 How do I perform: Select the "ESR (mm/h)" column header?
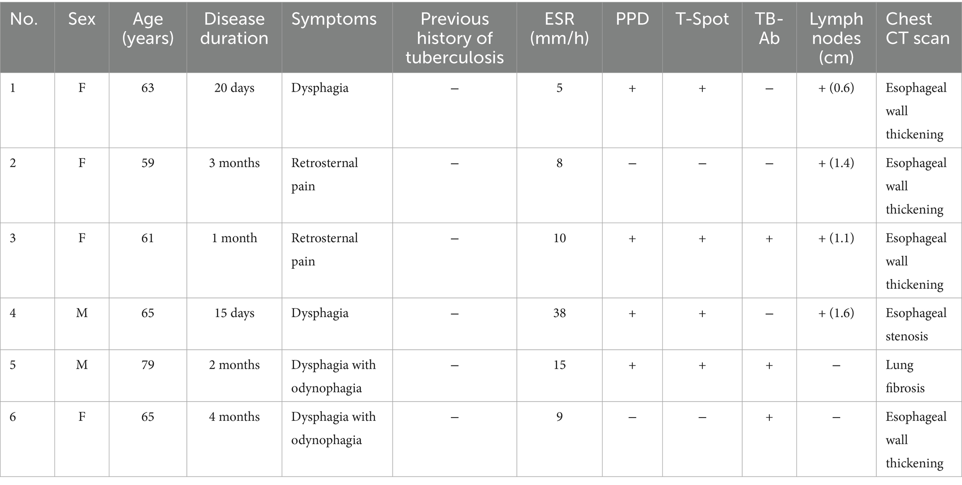(x=559, y=28)
